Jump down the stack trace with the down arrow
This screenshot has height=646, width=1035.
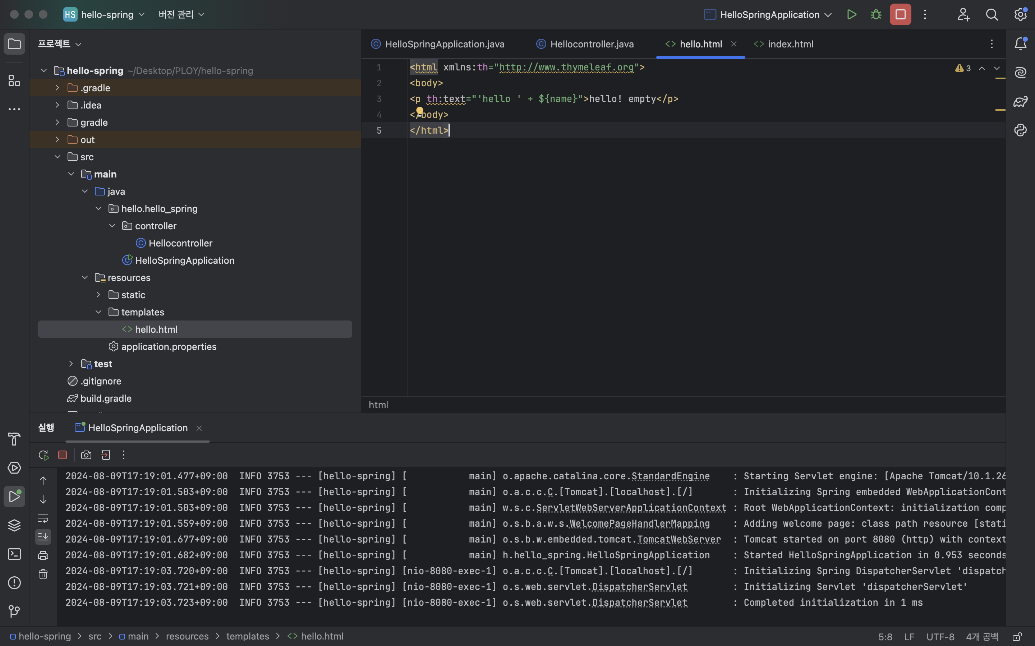coord(43,499)
